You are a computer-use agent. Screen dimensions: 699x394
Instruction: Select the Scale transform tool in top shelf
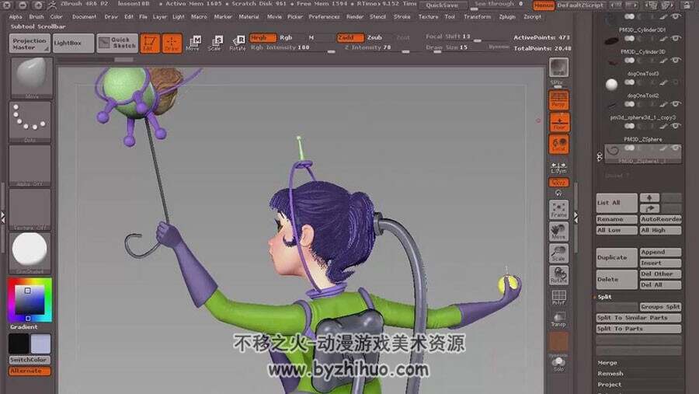pyautogui.click(x=215, y=43)
